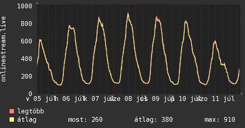Screen dimensions: 245x128
Task: Click the 06 júl date label
Action: tap(72, 99)
